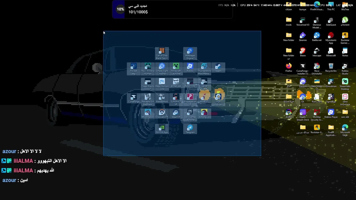Select CurseForge icon beside Resident Evil Requiem
The image size is (356, 200).
[133, 98]
